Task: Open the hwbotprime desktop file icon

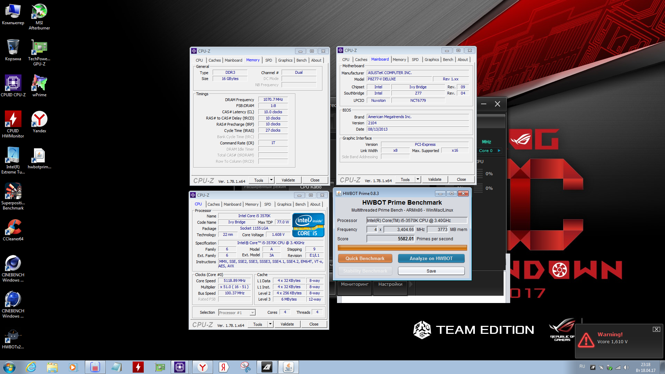Action: point(39,158)
